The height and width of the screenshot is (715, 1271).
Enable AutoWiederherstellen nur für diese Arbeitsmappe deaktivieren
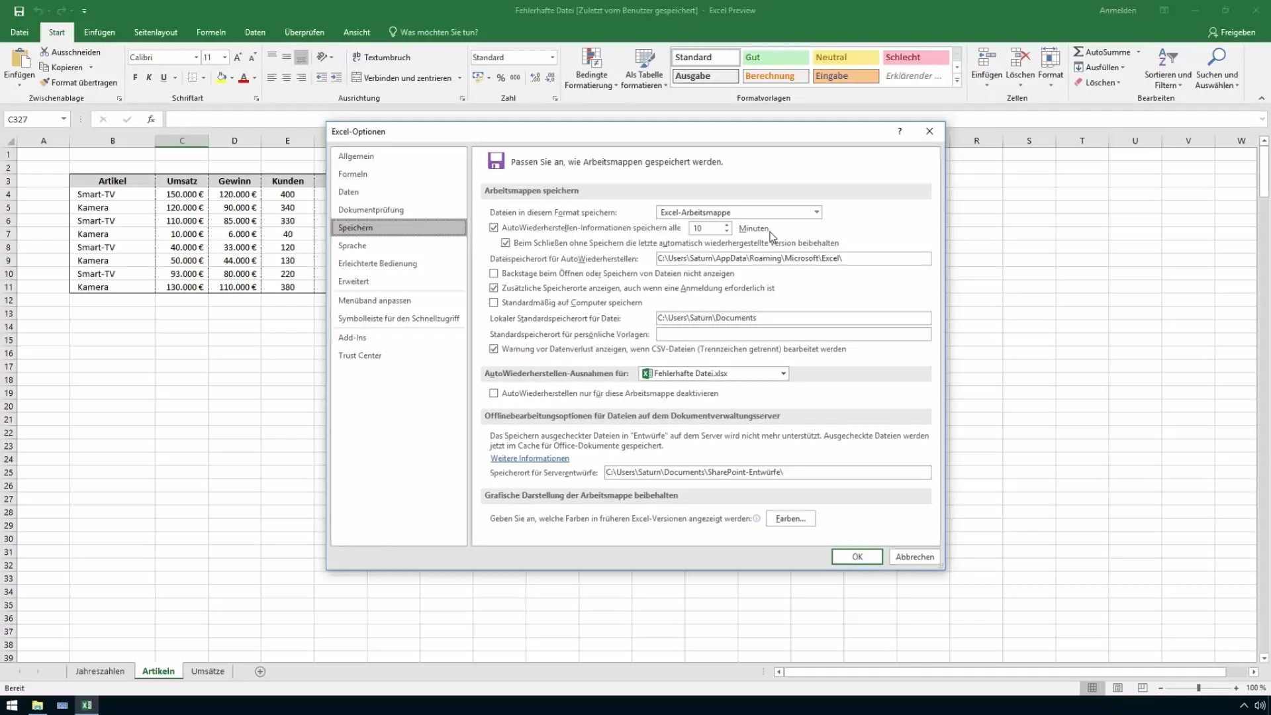(494, 394)
